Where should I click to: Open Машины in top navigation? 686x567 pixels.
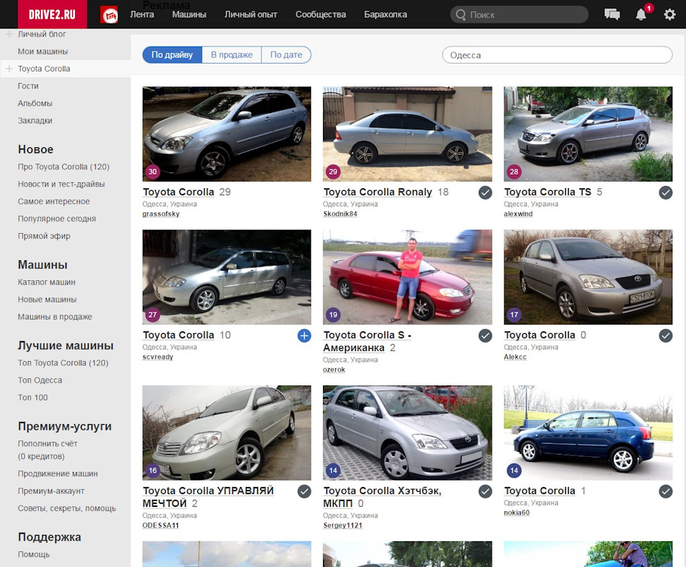point(189,14)
